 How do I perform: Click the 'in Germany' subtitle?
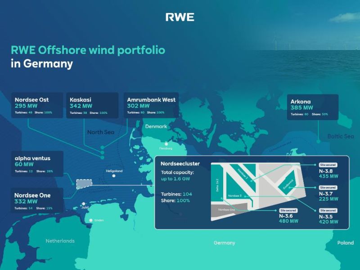click(x=42, y=63)
